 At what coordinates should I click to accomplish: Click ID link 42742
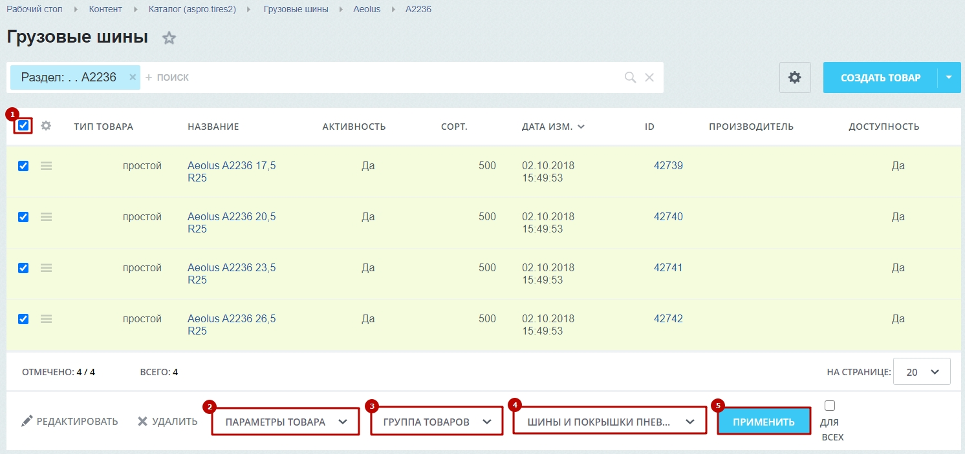coord(668,319)
